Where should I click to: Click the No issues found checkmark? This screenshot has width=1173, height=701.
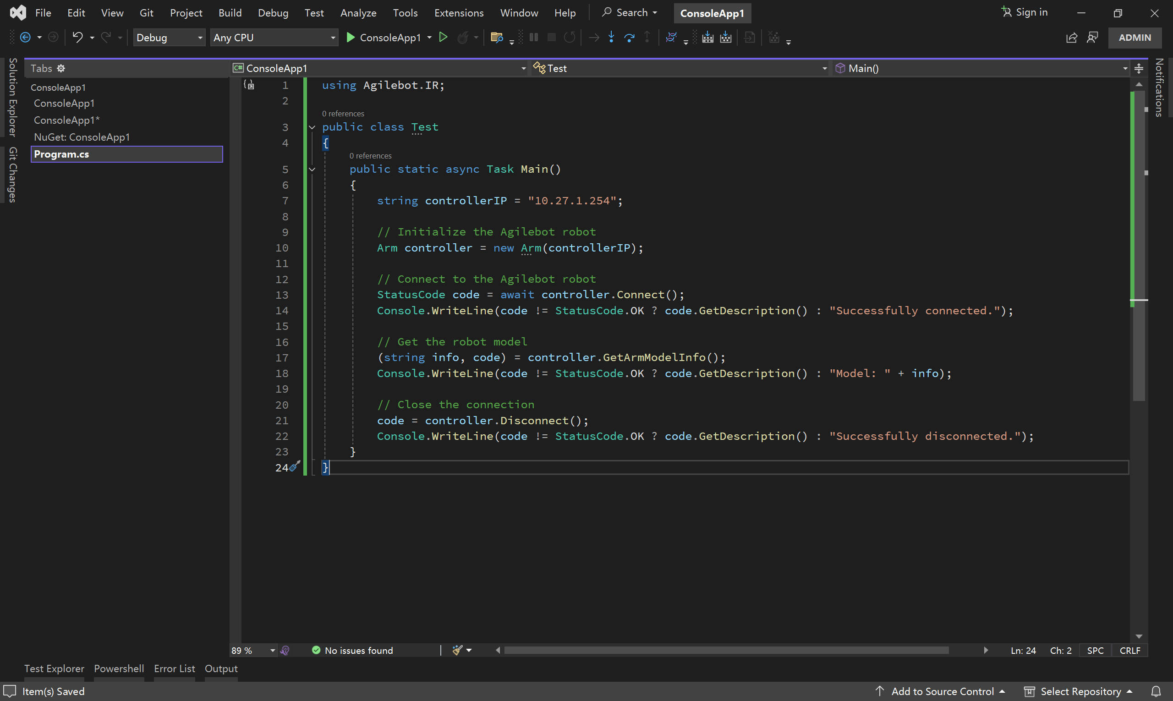click(x=316, y=651)
